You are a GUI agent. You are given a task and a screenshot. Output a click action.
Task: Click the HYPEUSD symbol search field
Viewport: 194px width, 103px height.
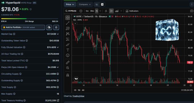pos(71,11)
